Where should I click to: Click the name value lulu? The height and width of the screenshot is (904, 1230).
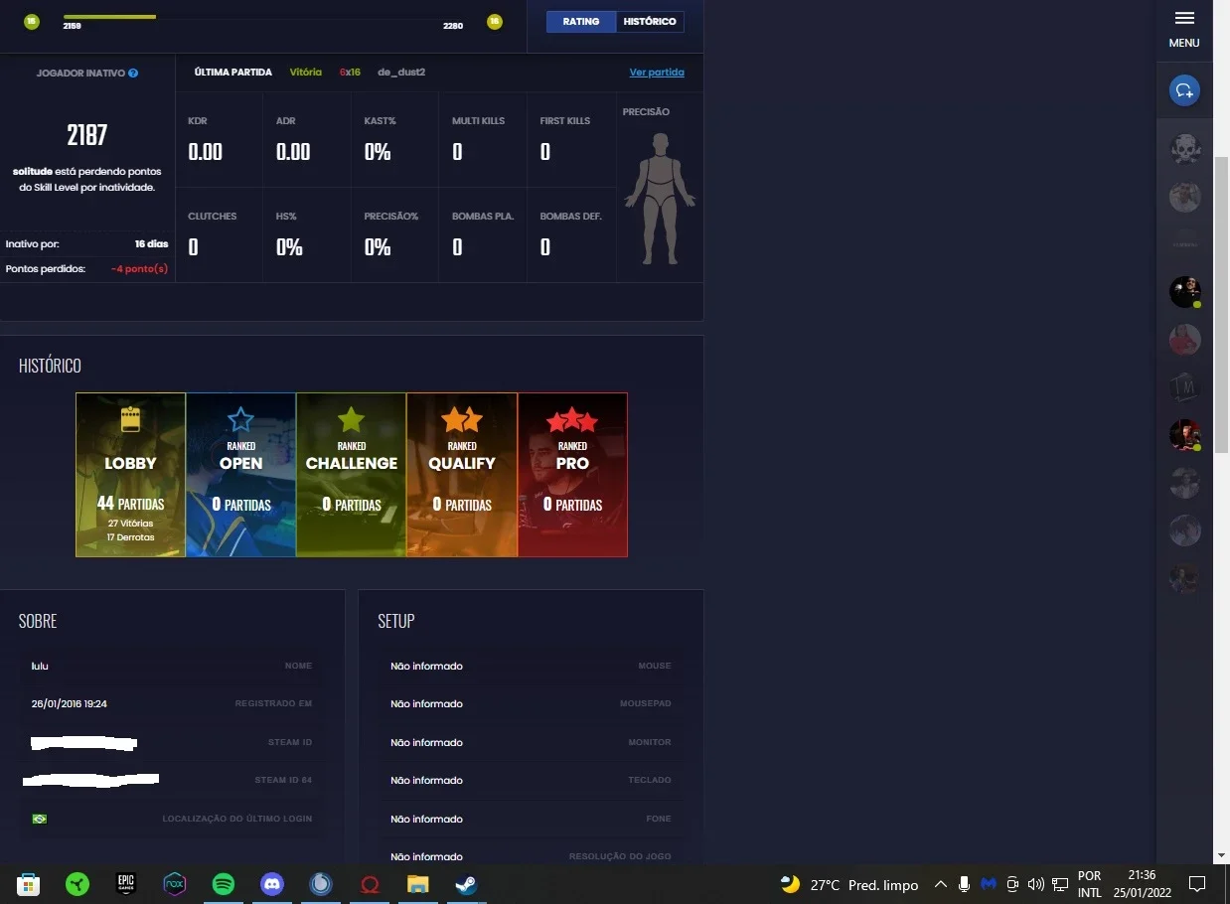(x=40, y=666)
